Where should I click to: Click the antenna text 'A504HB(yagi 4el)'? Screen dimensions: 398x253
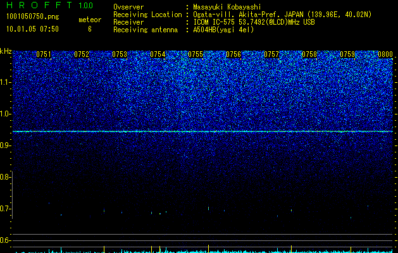point(223,30)
